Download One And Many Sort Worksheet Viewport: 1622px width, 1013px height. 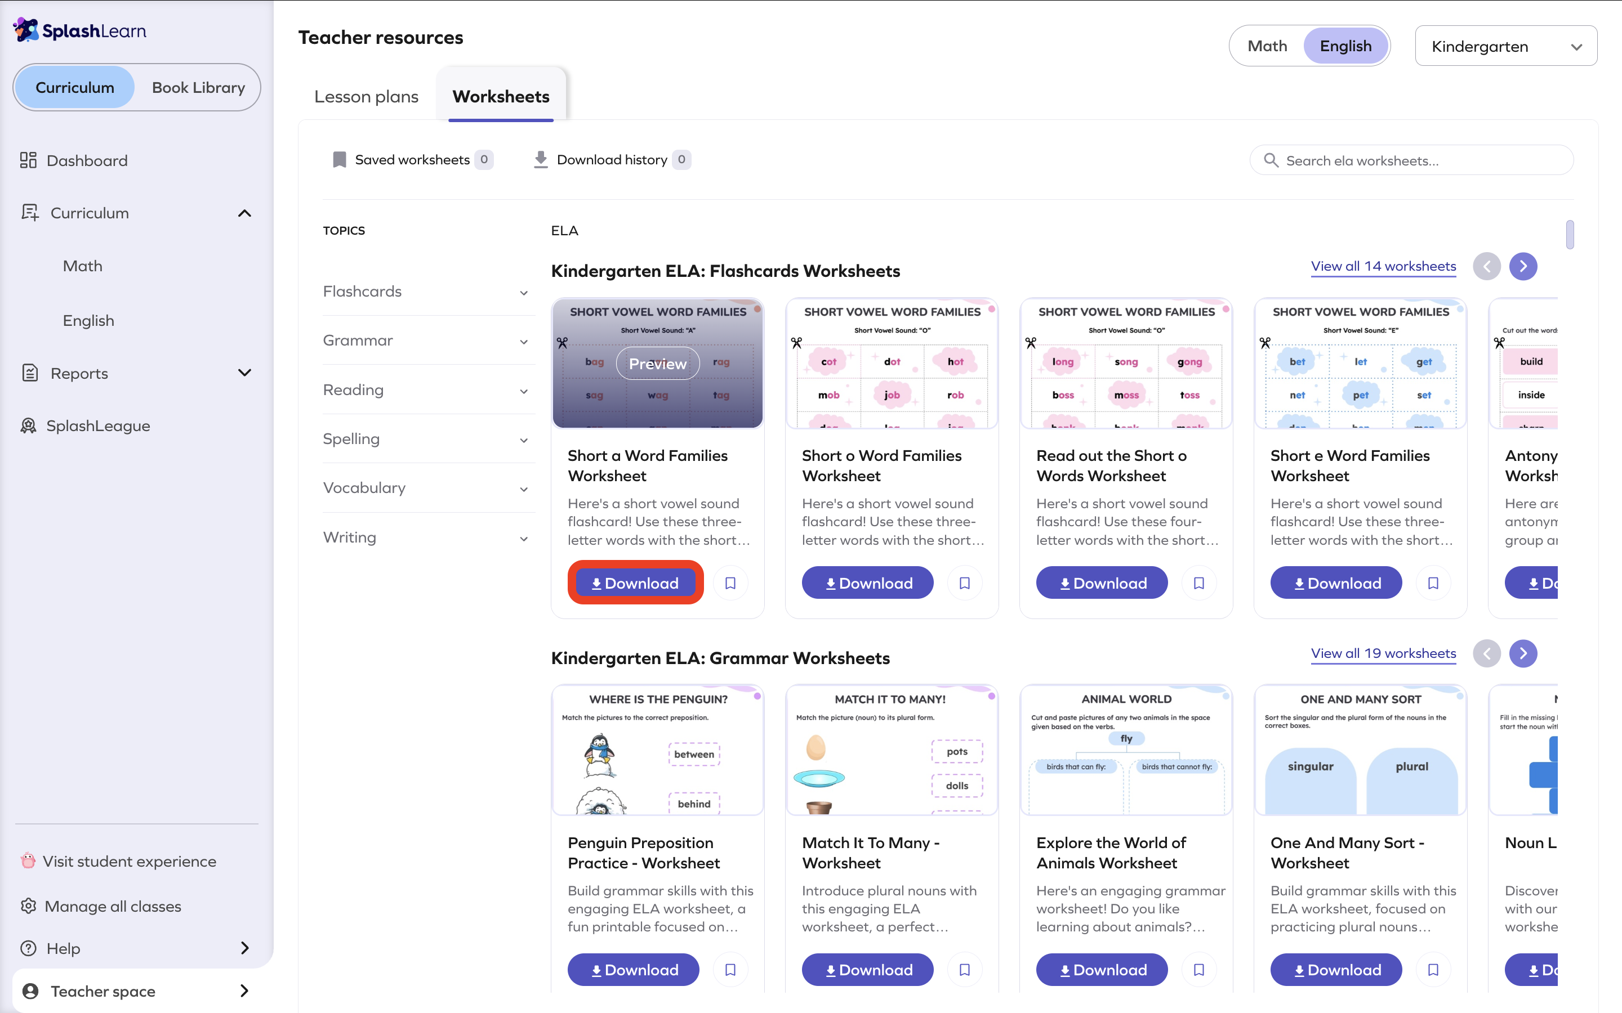[1336, 970]
